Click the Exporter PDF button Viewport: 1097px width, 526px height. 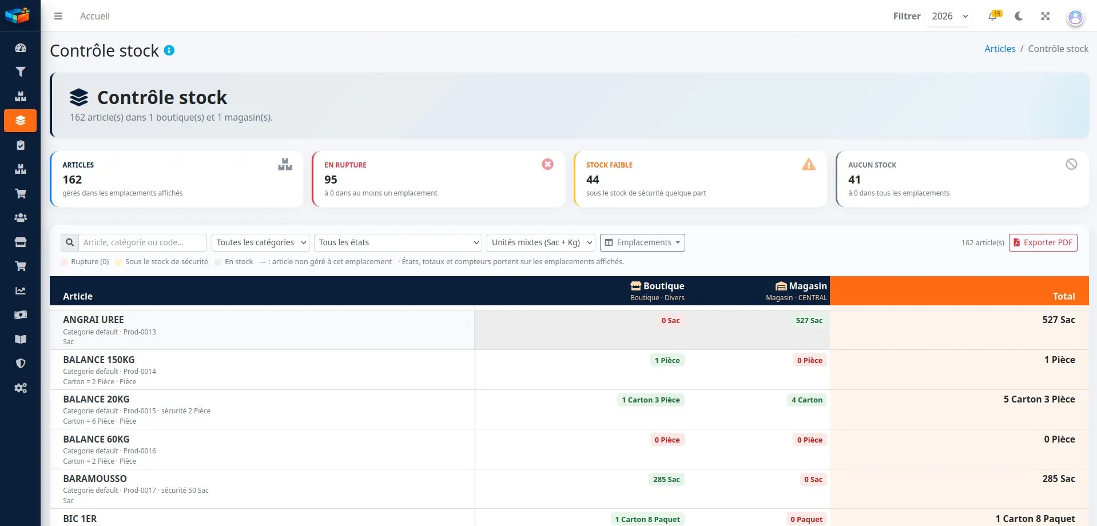pyautogui.click(x=1043, y=242)
